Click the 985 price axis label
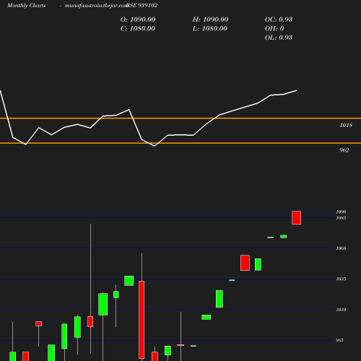 pyautogui.click(x=339, y=340)
